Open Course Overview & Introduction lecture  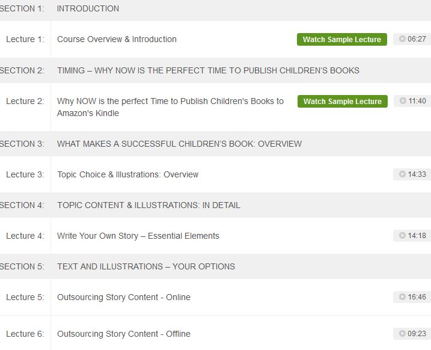pos(117,39)
